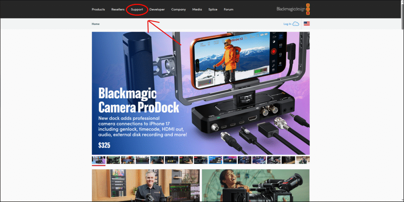
Task: Open the Company menu item
Action: tap(178, 9)
